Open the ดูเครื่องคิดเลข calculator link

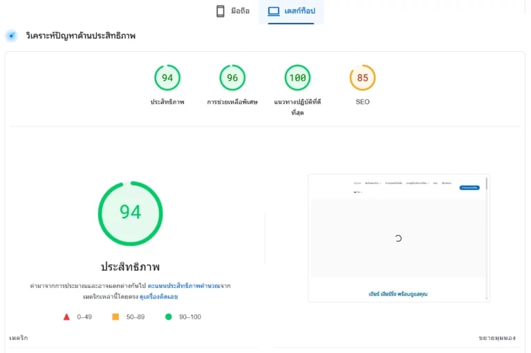tap(158, 296)
